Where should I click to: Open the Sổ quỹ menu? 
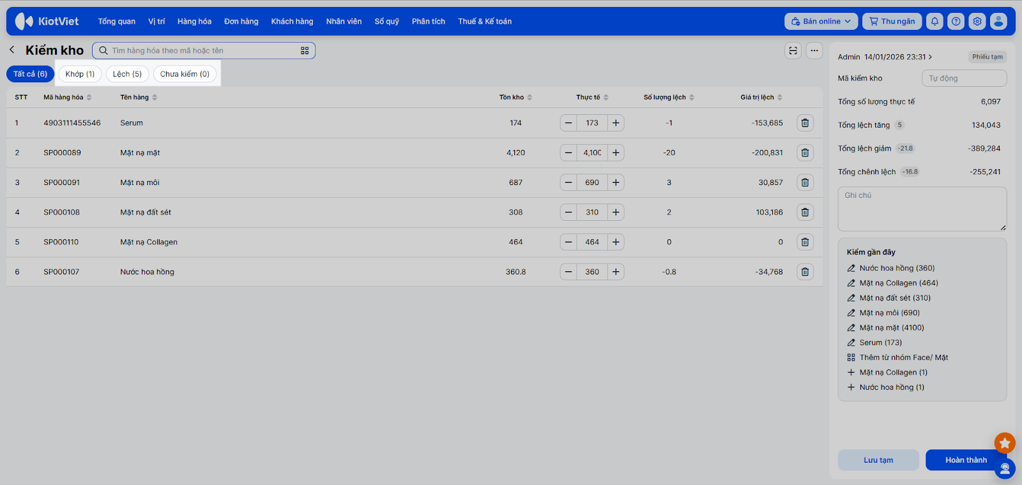(x=386, y=21)
